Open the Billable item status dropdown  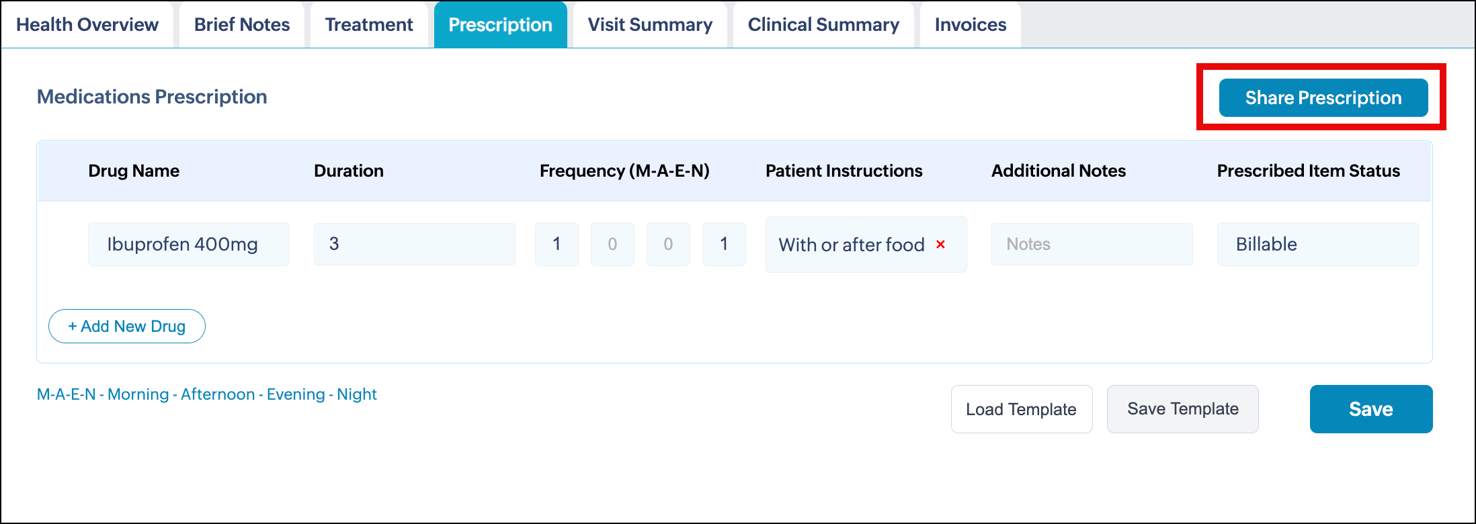[1317, 245]
